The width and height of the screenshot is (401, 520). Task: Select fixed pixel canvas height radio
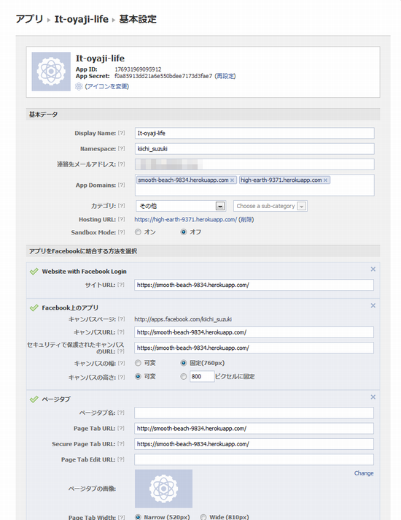tap(184, 377)
